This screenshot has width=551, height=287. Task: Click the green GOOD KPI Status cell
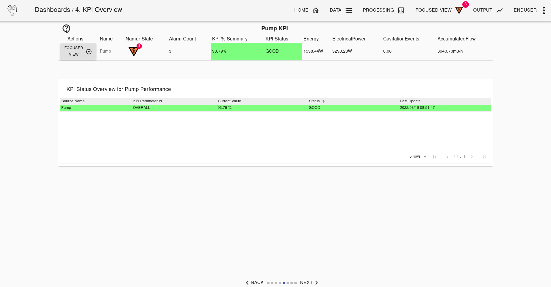283,51
